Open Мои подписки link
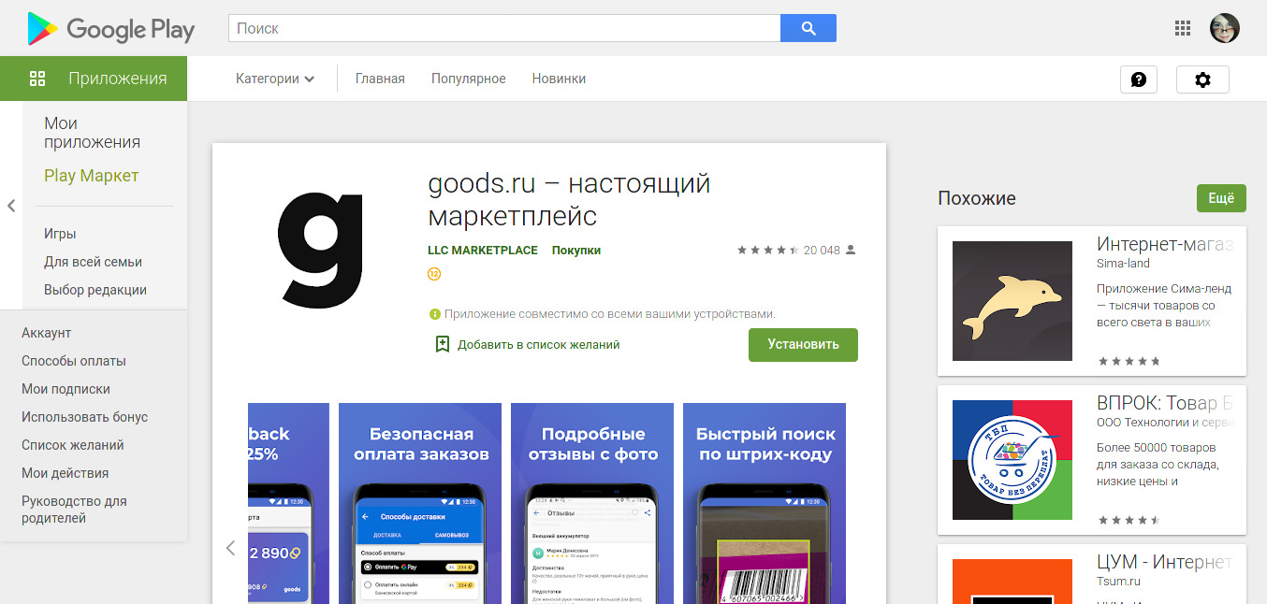The width and height of the screenshot is (1267, 604). click(66, 389)
